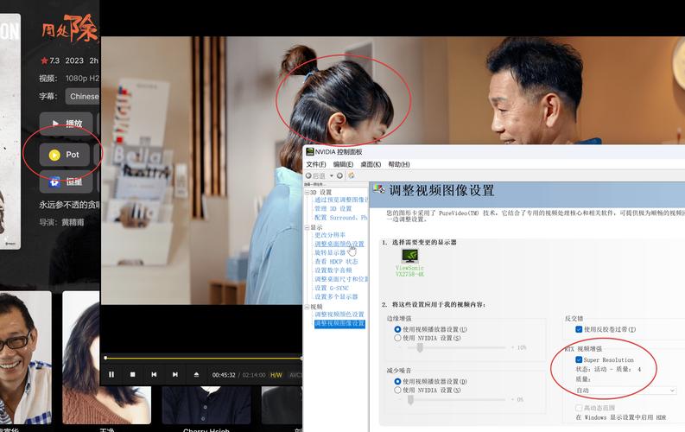Pause the PotPlayer video
Viewport: 685px width, 432px height.
(111, 374)
